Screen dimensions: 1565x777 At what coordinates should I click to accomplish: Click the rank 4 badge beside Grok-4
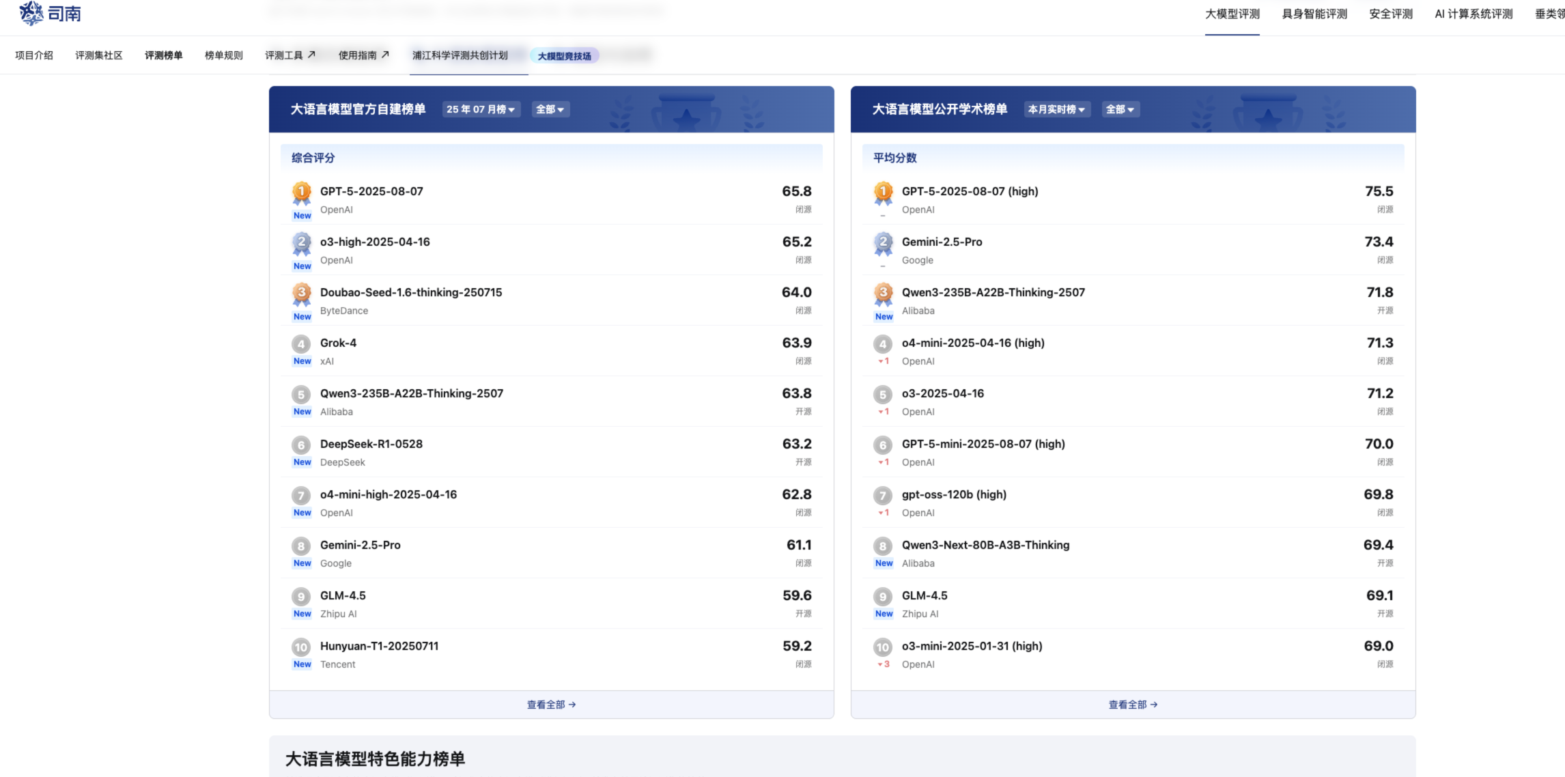(x=301, y=343)
